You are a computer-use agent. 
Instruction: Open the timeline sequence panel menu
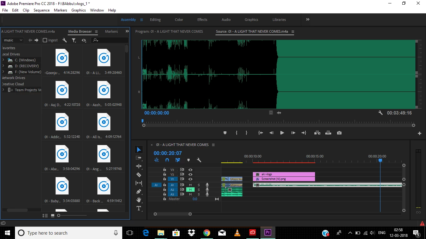point(213,145)
